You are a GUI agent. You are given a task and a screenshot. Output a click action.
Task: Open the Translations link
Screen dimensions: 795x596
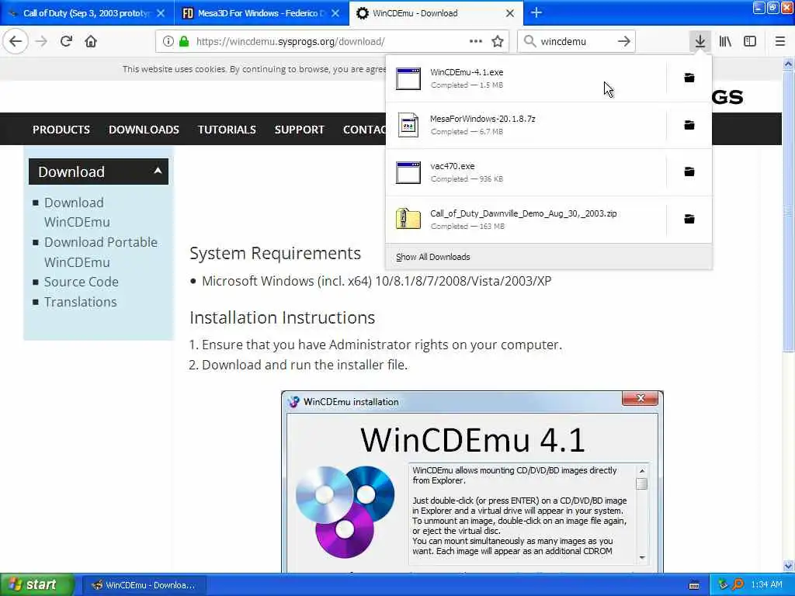coord(81,302)
